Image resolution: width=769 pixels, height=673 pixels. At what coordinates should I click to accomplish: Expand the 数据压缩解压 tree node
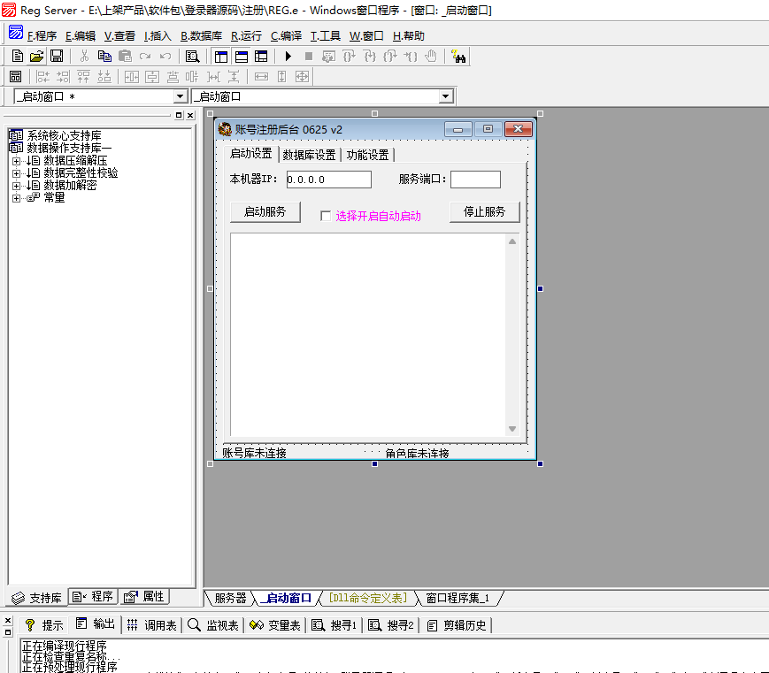[x=16, y=161]
